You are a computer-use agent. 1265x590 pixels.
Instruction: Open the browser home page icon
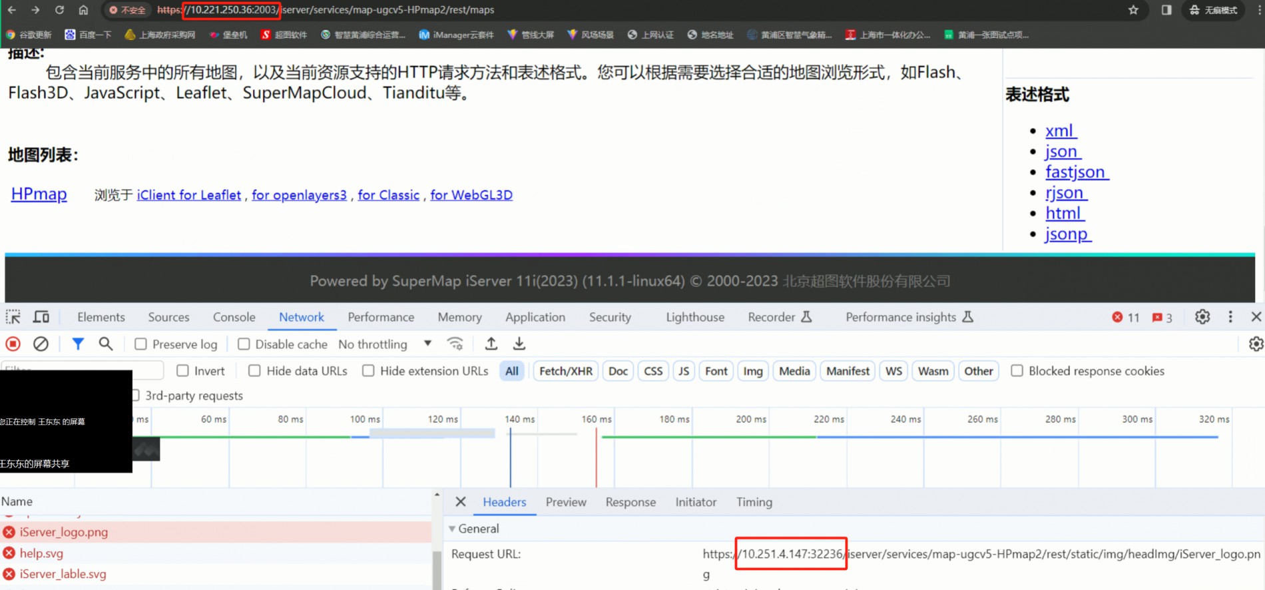(x=83, y=10)
